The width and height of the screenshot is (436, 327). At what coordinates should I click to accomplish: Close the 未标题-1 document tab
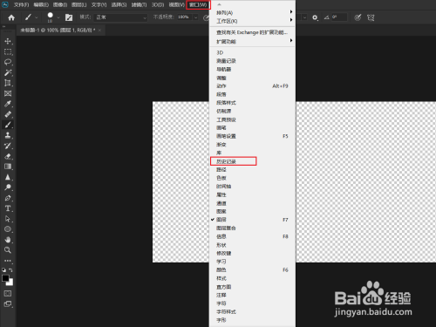(x=99, y=31)
